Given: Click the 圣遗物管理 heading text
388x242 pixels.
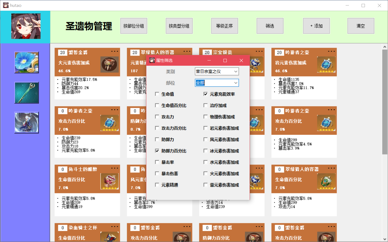Looking at the screenshot, I should point(89,26).
